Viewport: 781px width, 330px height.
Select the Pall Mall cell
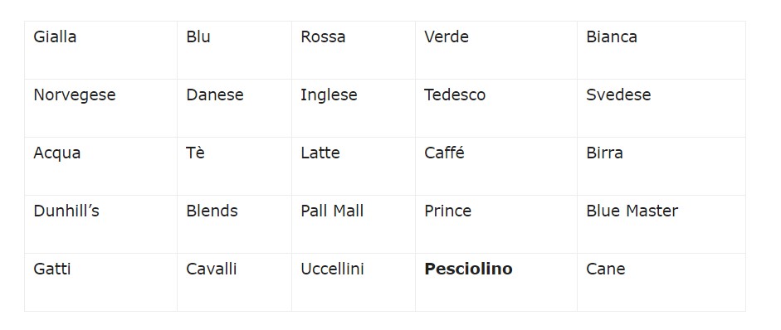(x=353, y=225)
